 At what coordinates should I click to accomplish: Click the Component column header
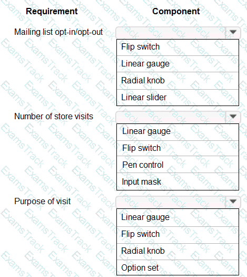click(176, 11)
